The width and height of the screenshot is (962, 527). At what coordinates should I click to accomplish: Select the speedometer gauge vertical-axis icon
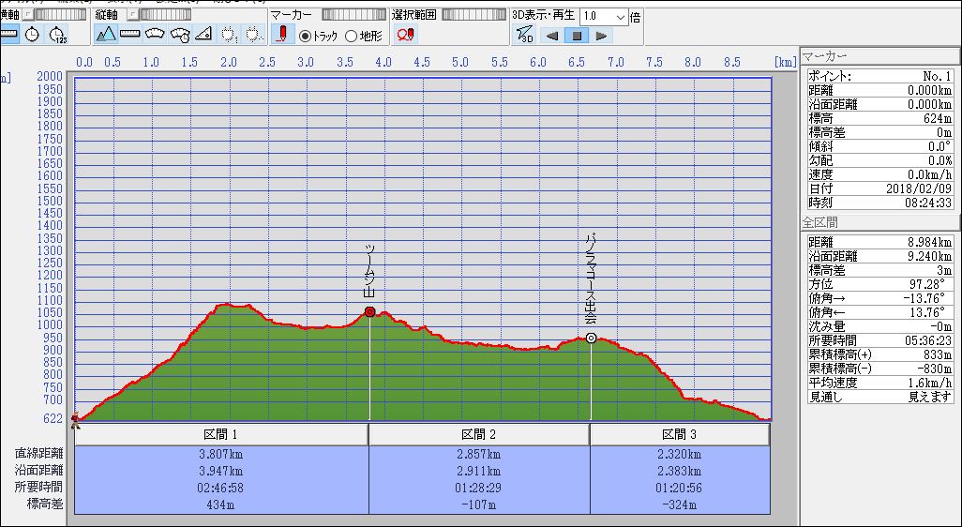(x=155, y=35)
